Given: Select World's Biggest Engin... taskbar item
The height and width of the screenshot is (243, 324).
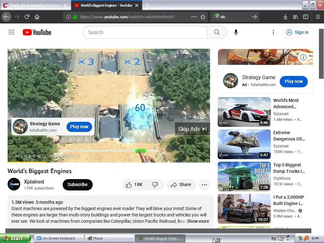Looking at the screenshot, I should (160, 239).
